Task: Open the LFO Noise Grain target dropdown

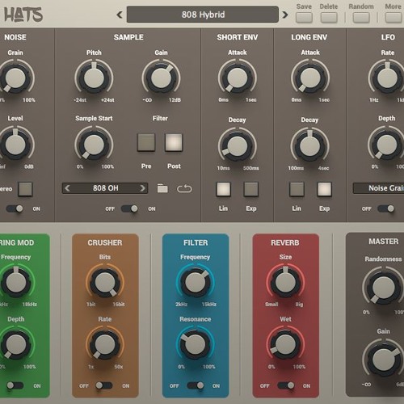Action: tap(378, 188)
